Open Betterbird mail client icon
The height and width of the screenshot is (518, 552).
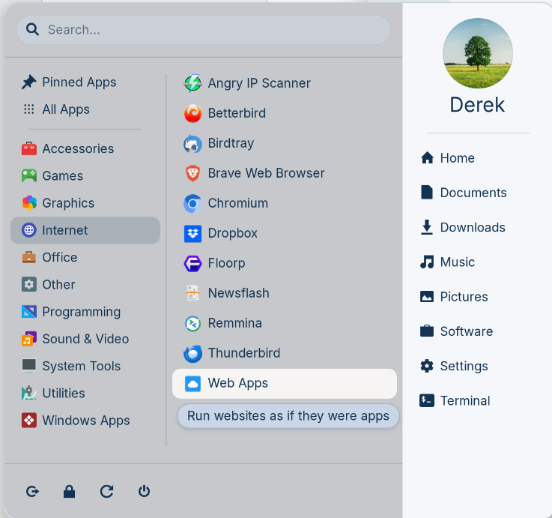(193, 113)
